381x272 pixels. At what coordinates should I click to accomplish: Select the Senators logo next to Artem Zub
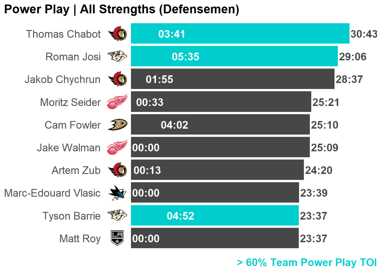118,170
